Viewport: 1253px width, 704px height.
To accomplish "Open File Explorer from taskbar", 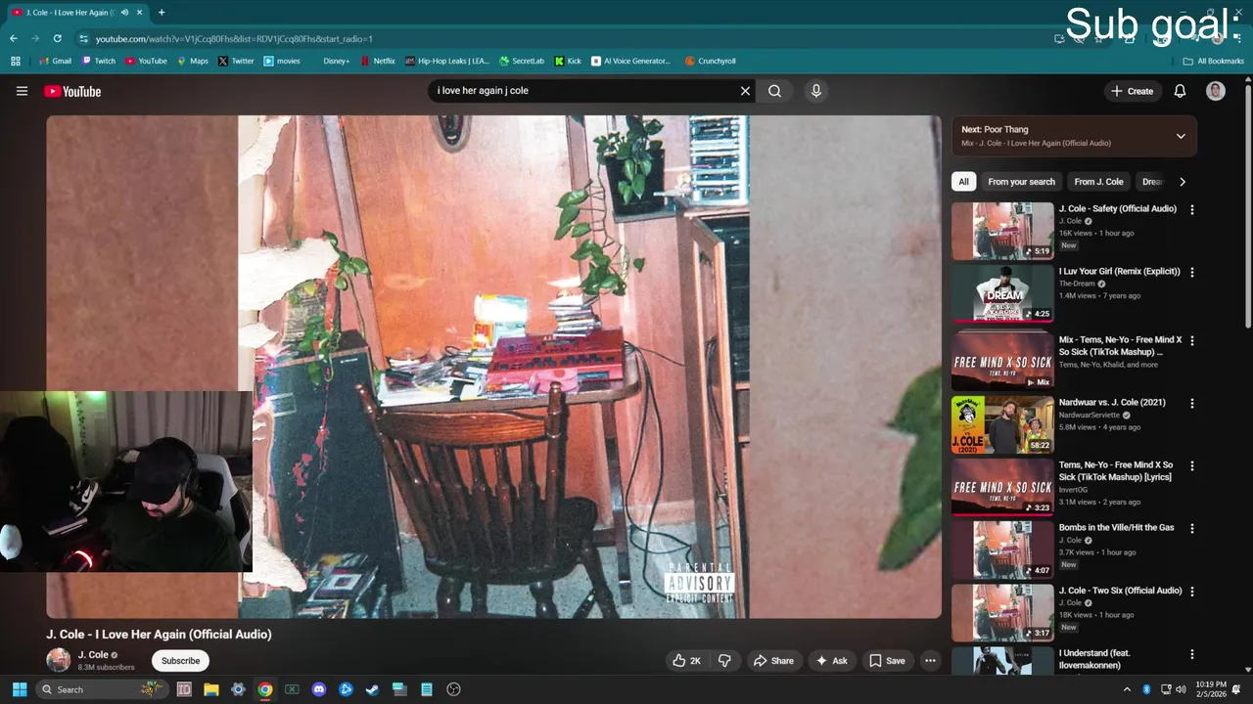I will pyautogui.click(x=210, y=689).
